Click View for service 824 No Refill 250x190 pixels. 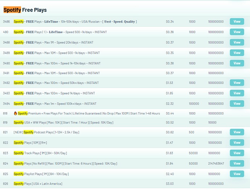[x=237, y=163]
